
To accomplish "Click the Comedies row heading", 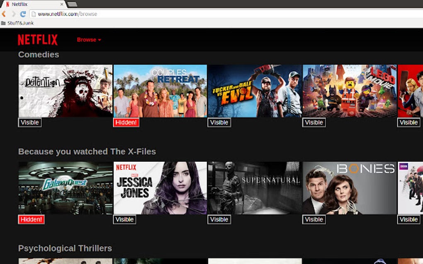I will pyautogui.click(x=38, y=54).
